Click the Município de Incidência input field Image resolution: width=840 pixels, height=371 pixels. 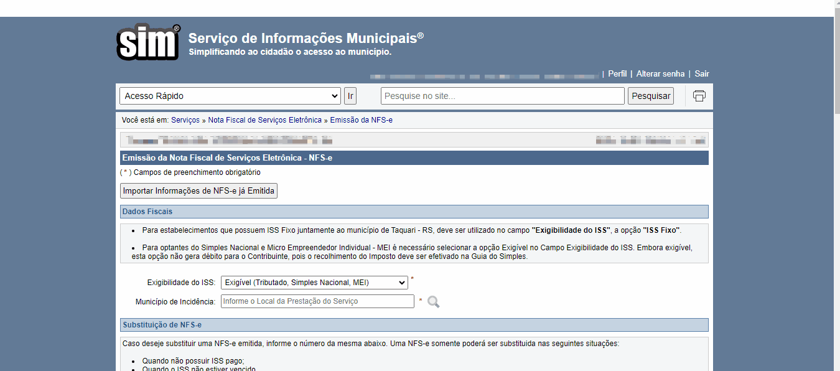(317, 301)
